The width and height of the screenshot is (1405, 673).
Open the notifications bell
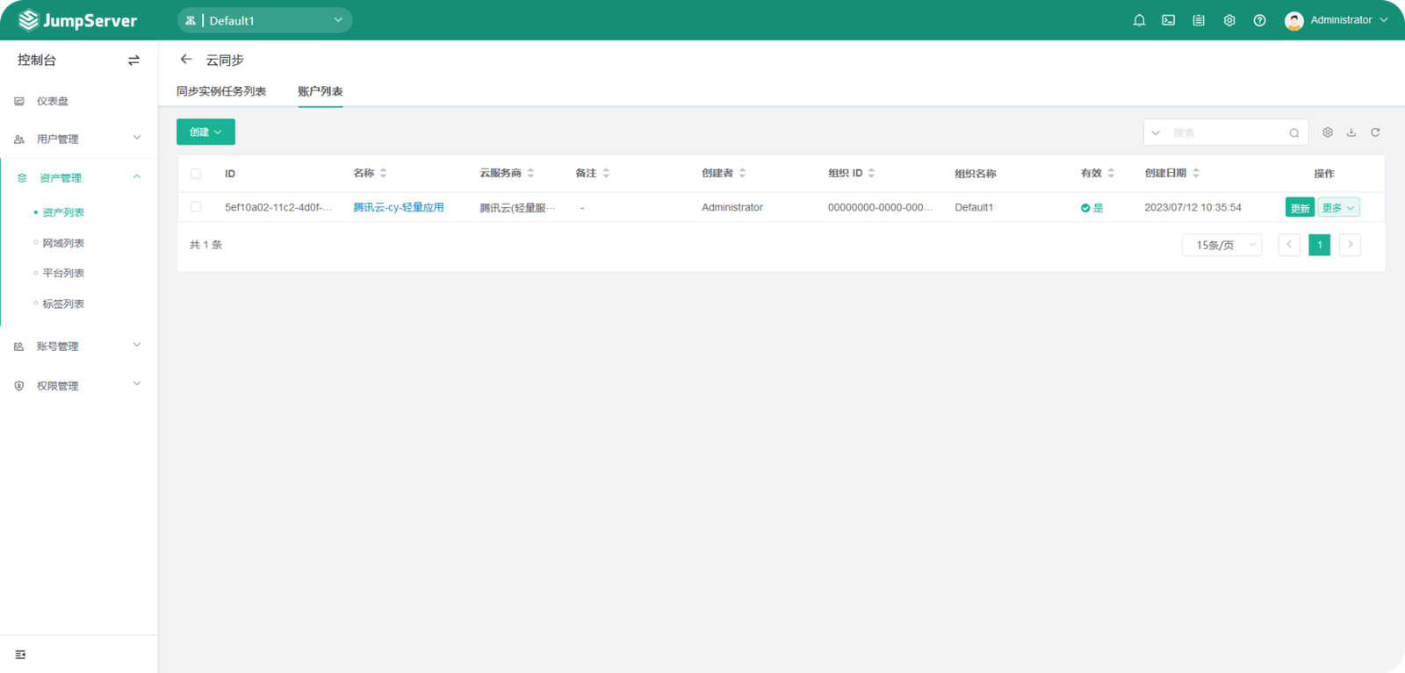tap(1139, 20)
